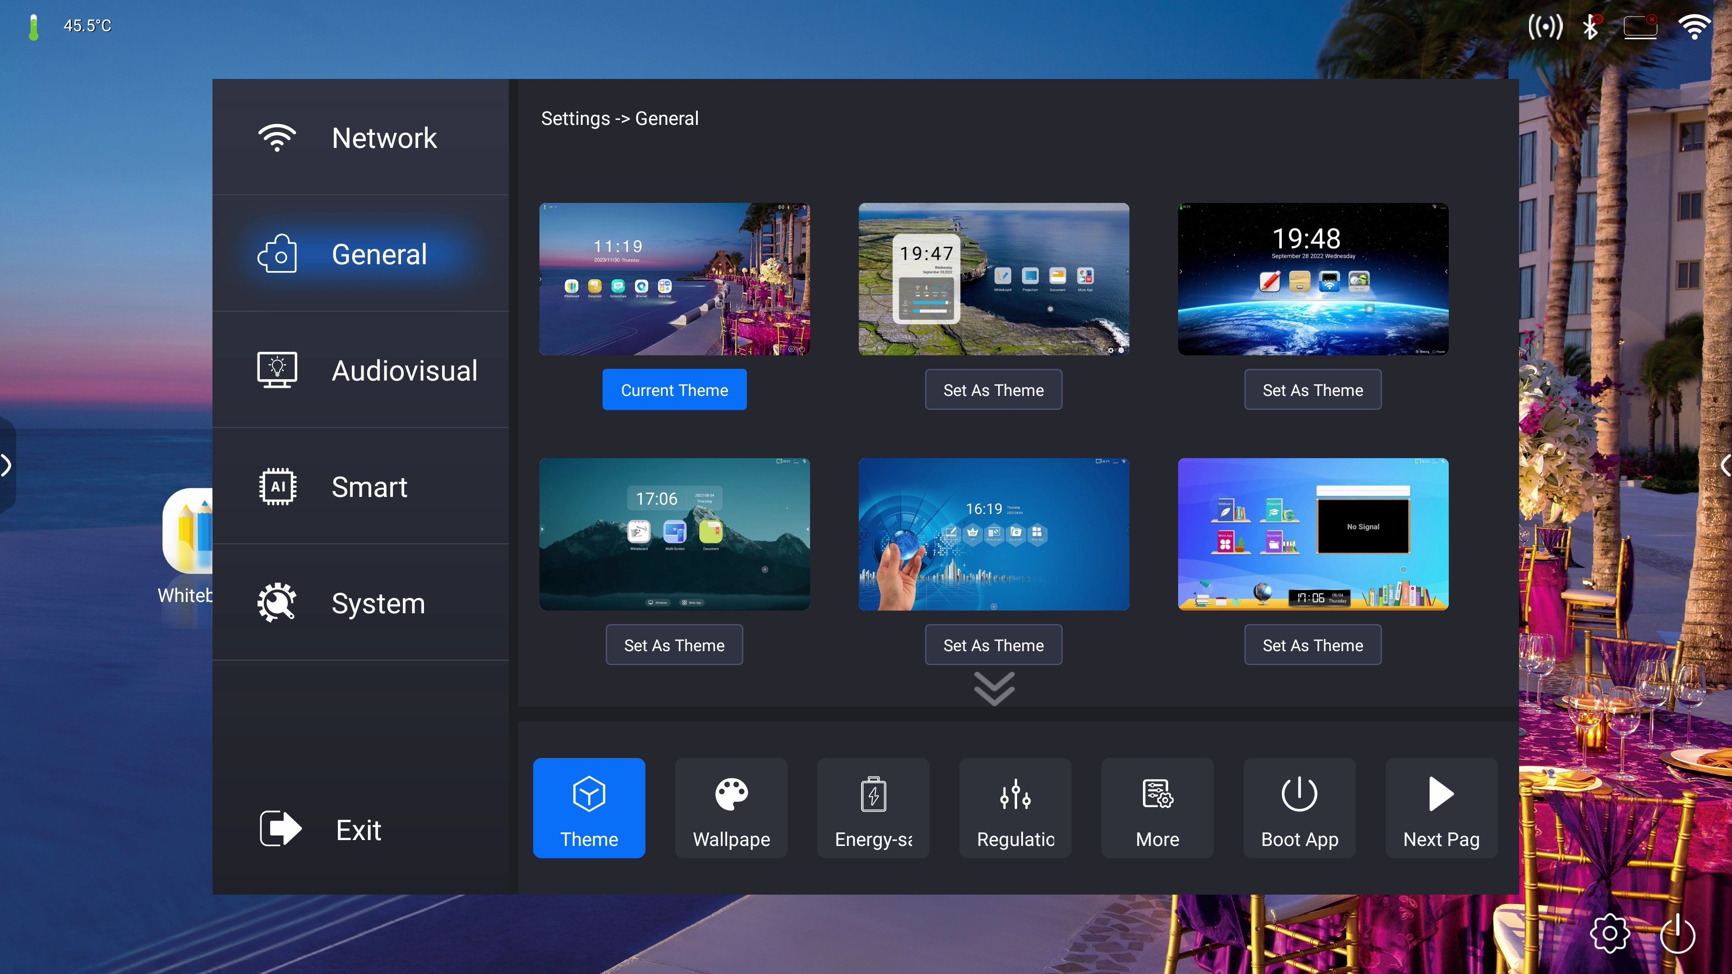Click the hotspot status icon
This screenshot has height=974, width=1732.
[1545, 27]
